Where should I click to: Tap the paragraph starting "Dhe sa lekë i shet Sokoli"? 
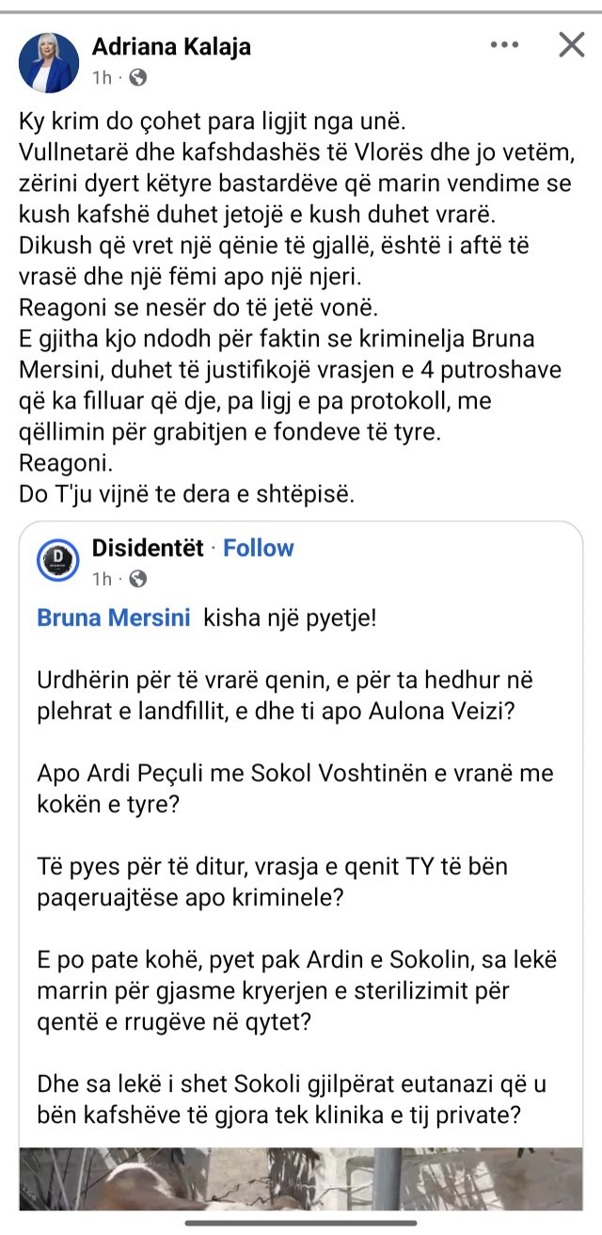click(292, 1098)
